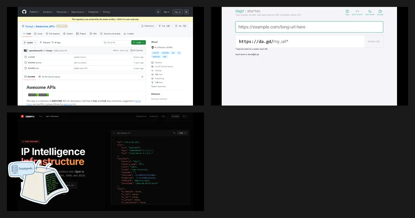Open the TonnyL owner link
Screen dimensions: 415x218
(29, 26)
